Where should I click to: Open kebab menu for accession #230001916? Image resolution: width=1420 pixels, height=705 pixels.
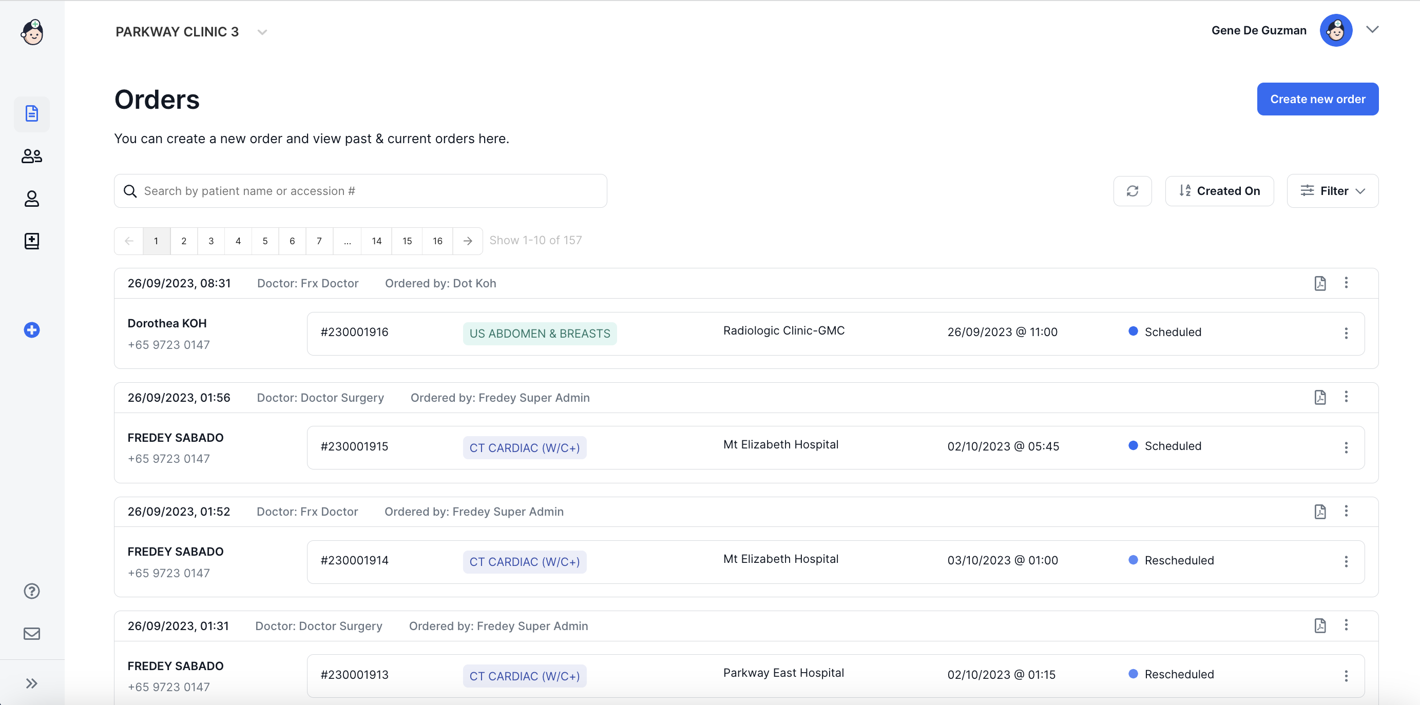[x=1346, y=333]
